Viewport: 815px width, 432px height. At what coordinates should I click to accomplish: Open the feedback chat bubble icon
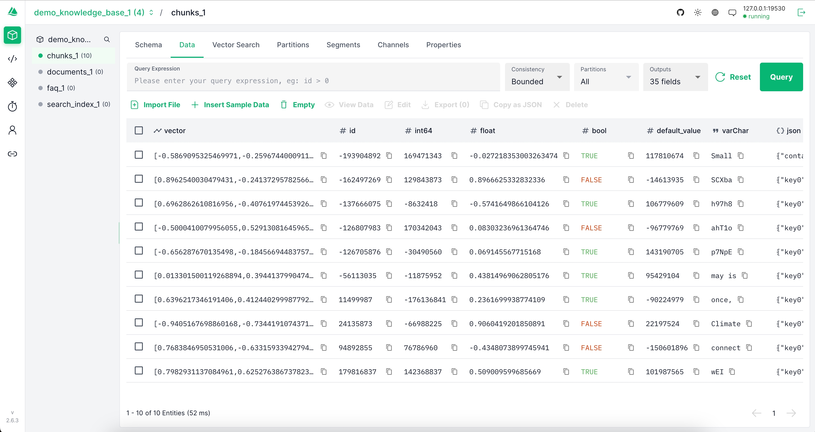click(733, 12)
